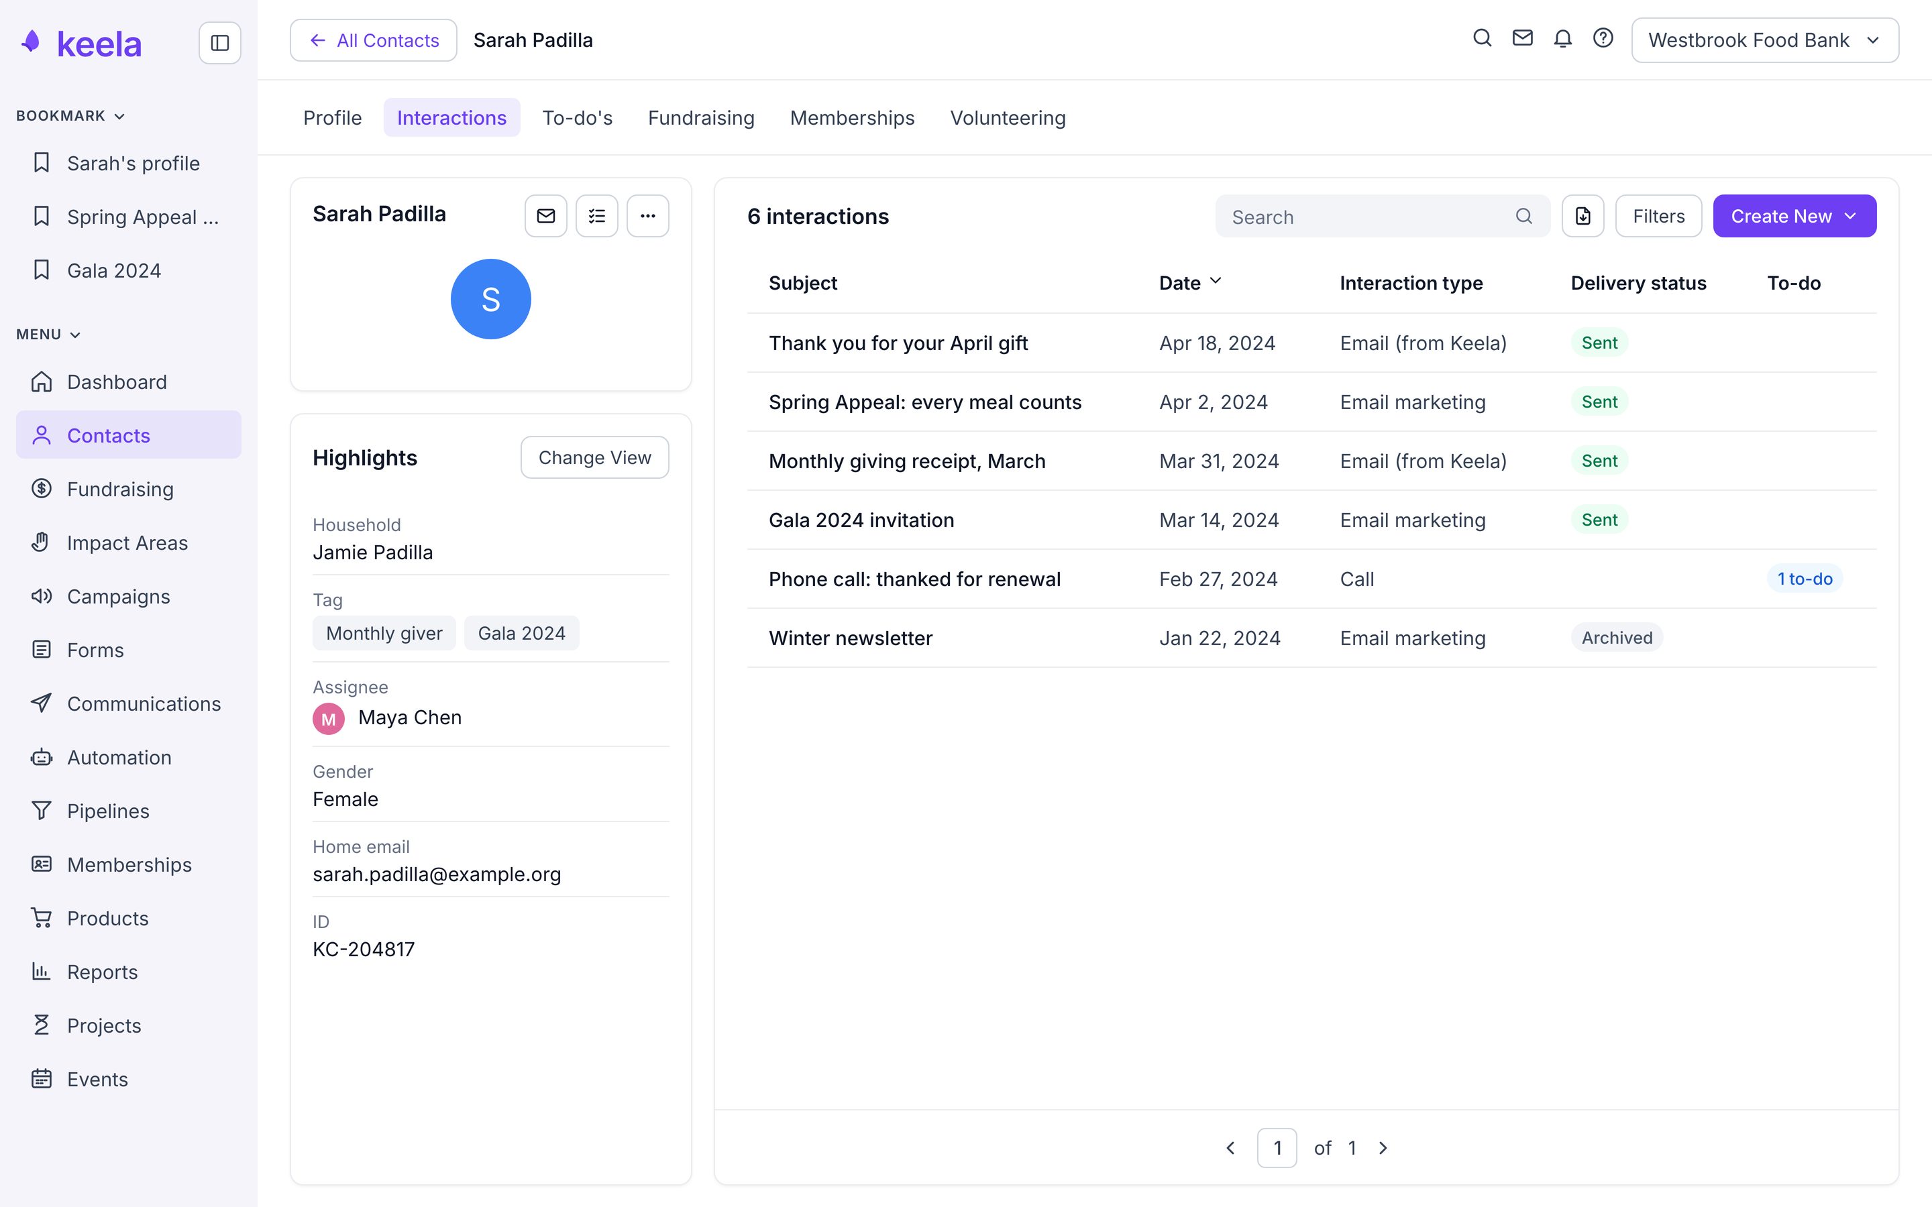This screenshot has height=1207, width=1932.
Task: Open Campaigns in sidebar
Action: [x=129, y=596]
